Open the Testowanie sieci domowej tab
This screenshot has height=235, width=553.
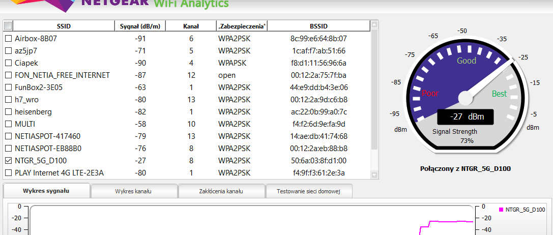pyautogui.click(x=308, y=191)
